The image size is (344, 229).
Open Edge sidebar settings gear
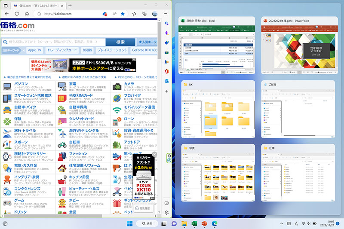pos(166,213)
